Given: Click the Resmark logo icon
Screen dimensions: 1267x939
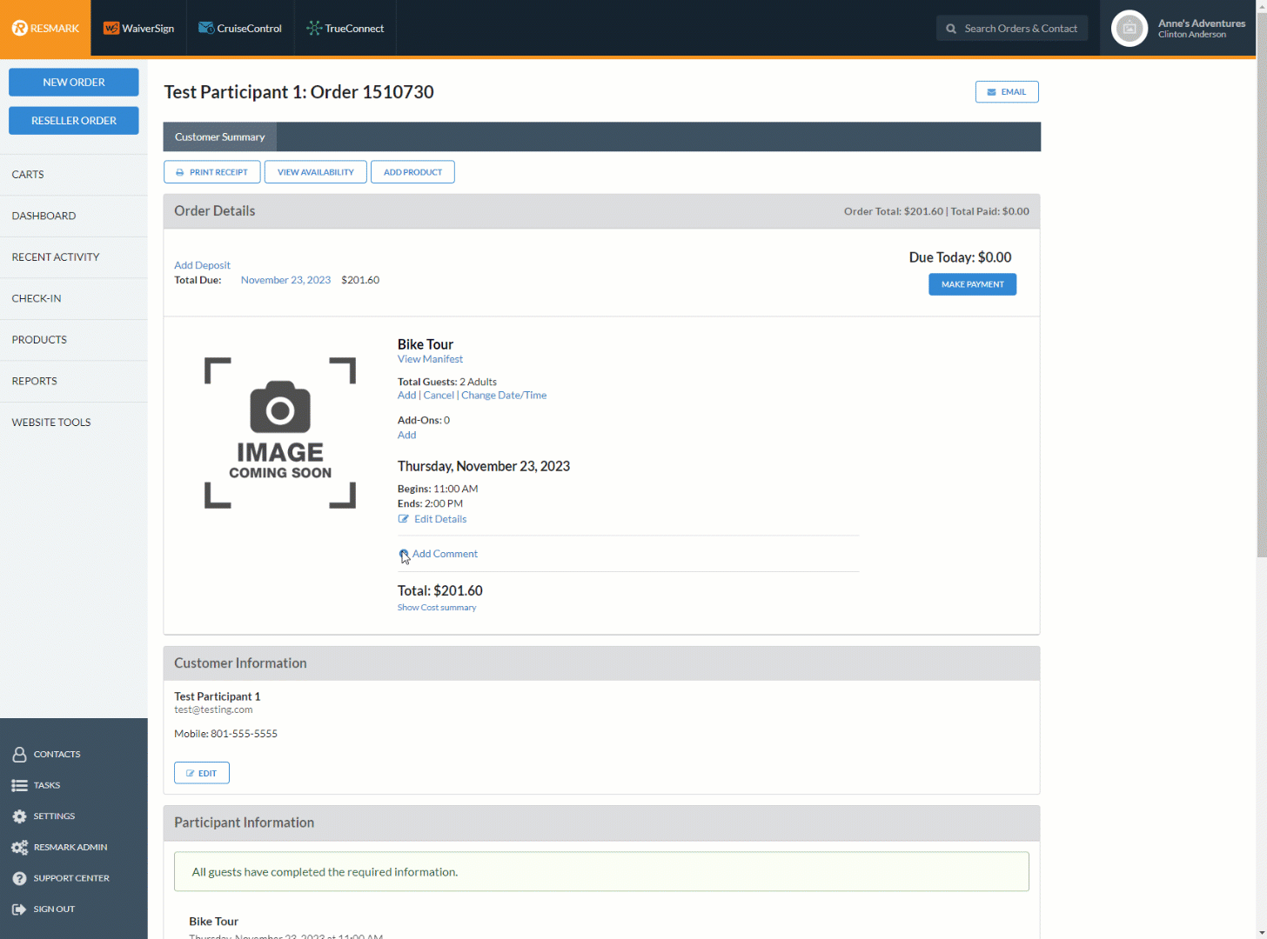Looking at the screenshot, I should [x=19, y=28].
